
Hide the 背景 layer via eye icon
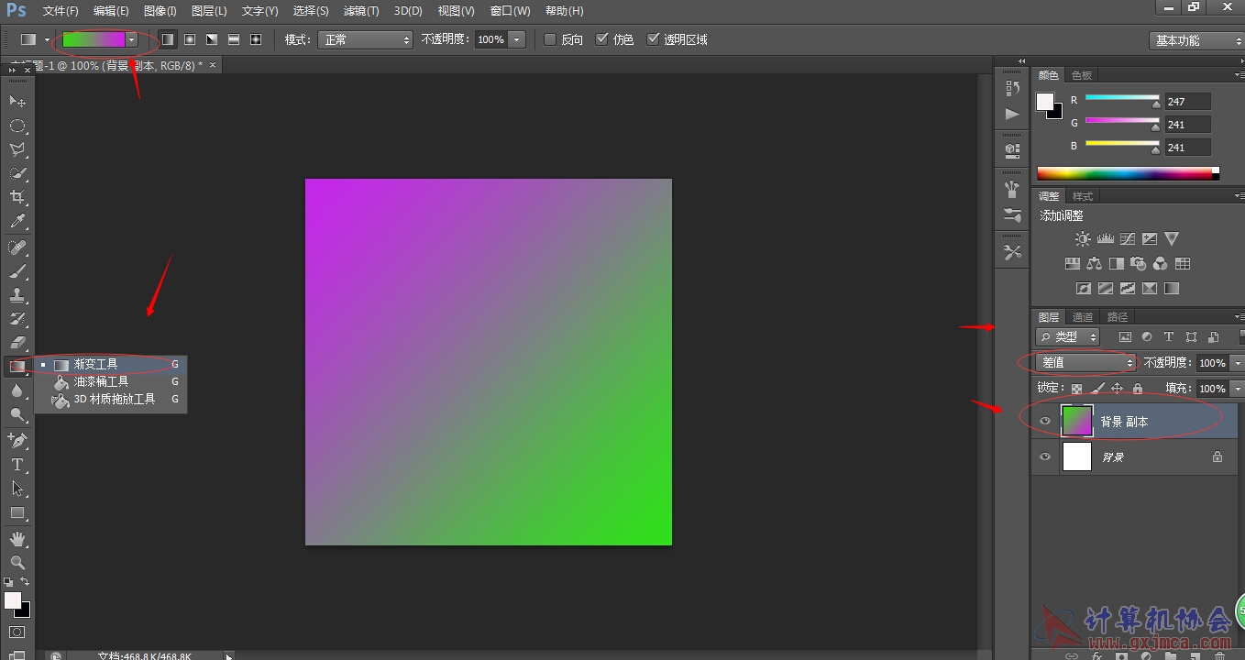pos(1045,456)
